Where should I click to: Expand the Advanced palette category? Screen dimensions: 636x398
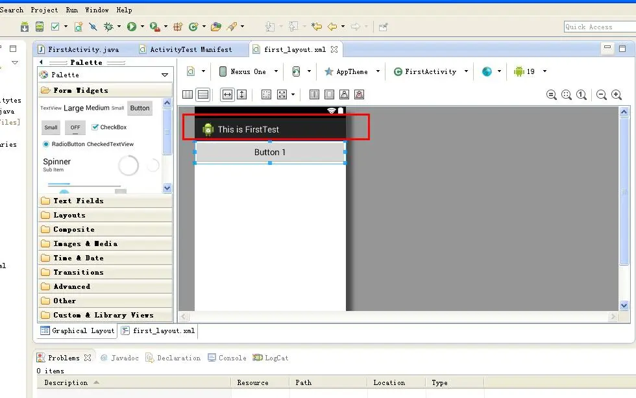tap(105, 286)
